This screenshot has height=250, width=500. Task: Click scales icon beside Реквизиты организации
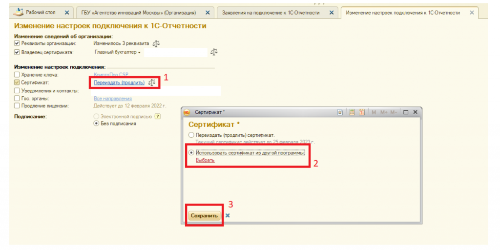(156, 43)
